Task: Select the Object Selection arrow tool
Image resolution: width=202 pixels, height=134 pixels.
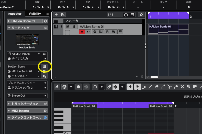Action: pos(137,87)
